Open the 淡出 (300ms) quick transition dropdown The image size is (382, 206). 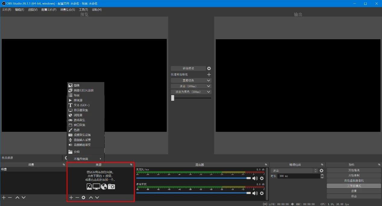pyautogui.click(x=191, y=86)
